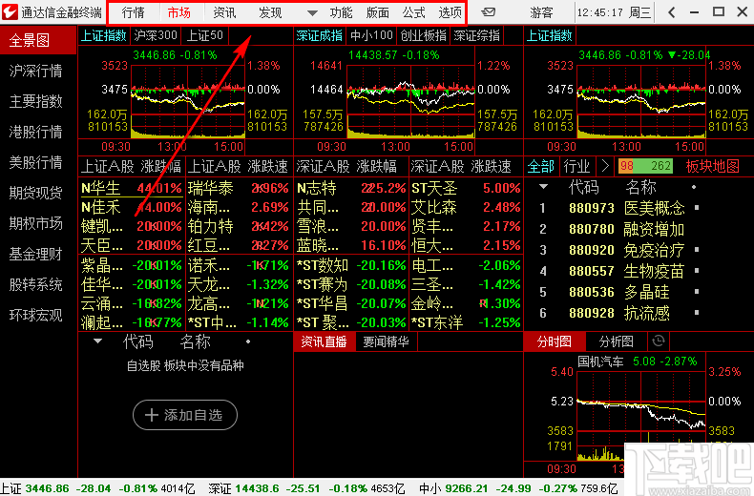Switch to the 资讯直播 tab
Viewport: 754px width, 496px height.
pyautogui.click(x=325, y=341)
